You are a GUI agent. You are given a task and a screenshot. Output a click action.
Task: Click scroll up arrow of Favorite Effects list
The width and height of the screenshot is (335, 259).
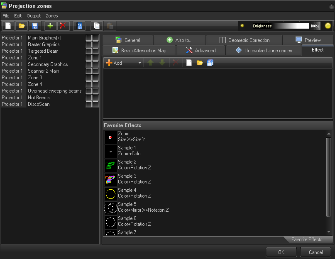329,134
